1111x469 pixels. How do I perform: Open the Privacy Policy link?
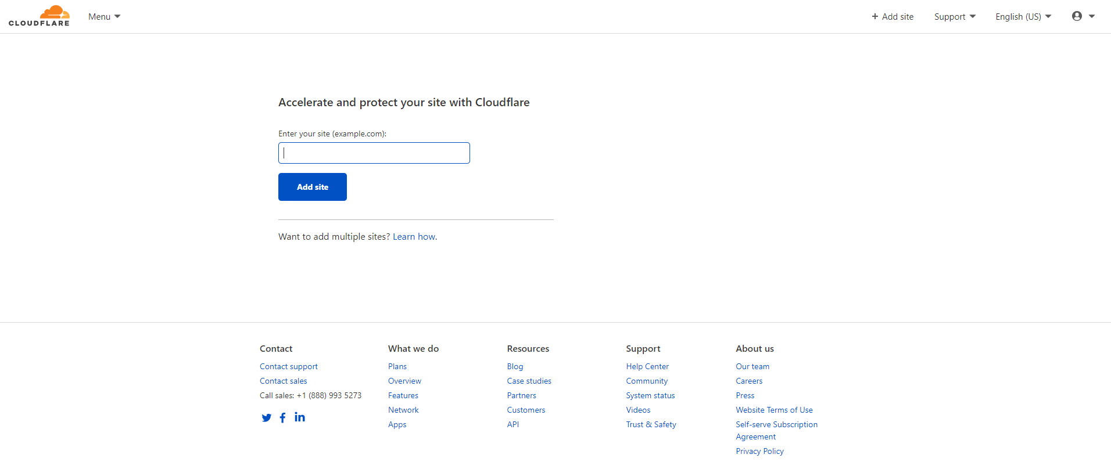tap(760, 451)
